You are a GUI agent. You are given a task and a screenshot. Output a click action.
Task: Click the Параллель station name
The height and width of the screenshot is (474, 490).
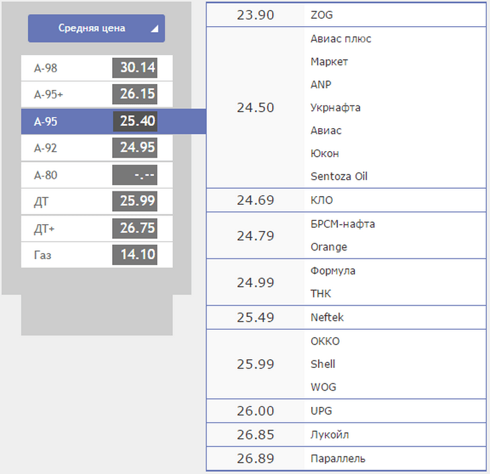pyautogui.click(x=338, y=459)
